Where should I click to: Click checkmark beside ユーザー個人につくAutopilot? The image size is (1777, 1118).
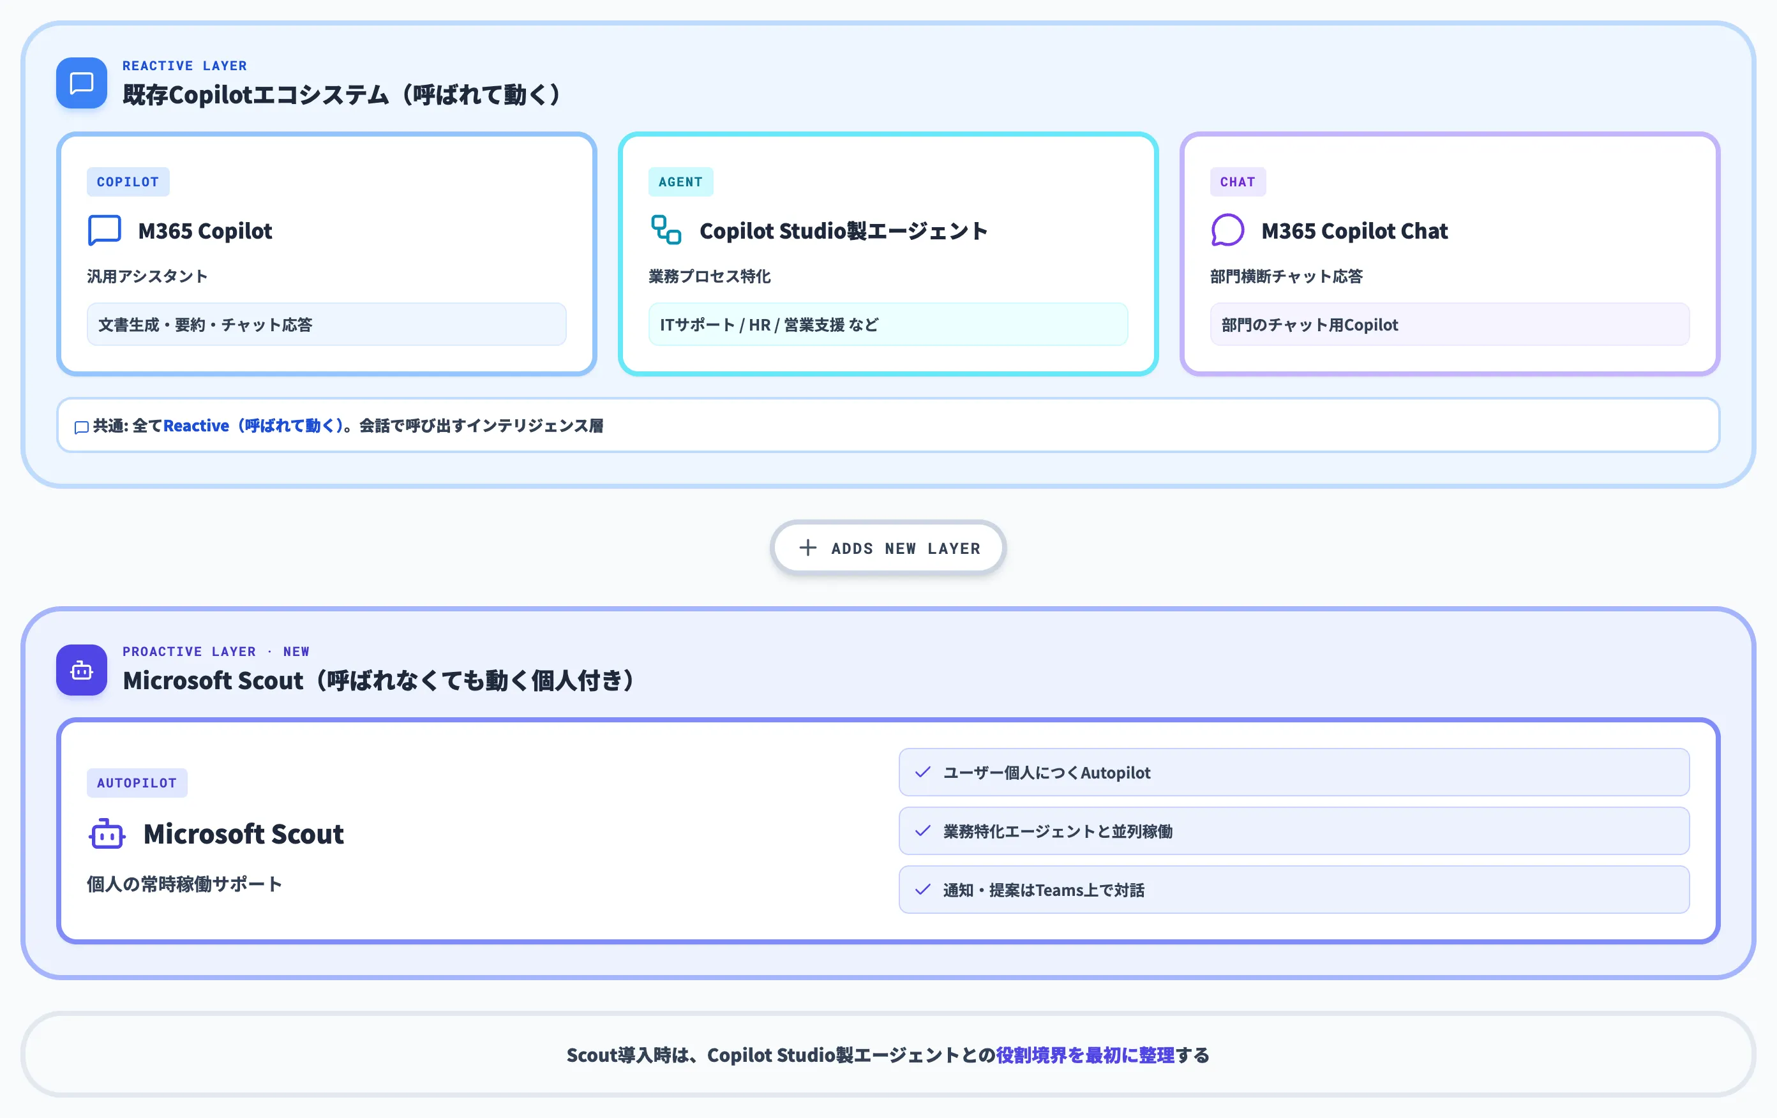[922, 772]
